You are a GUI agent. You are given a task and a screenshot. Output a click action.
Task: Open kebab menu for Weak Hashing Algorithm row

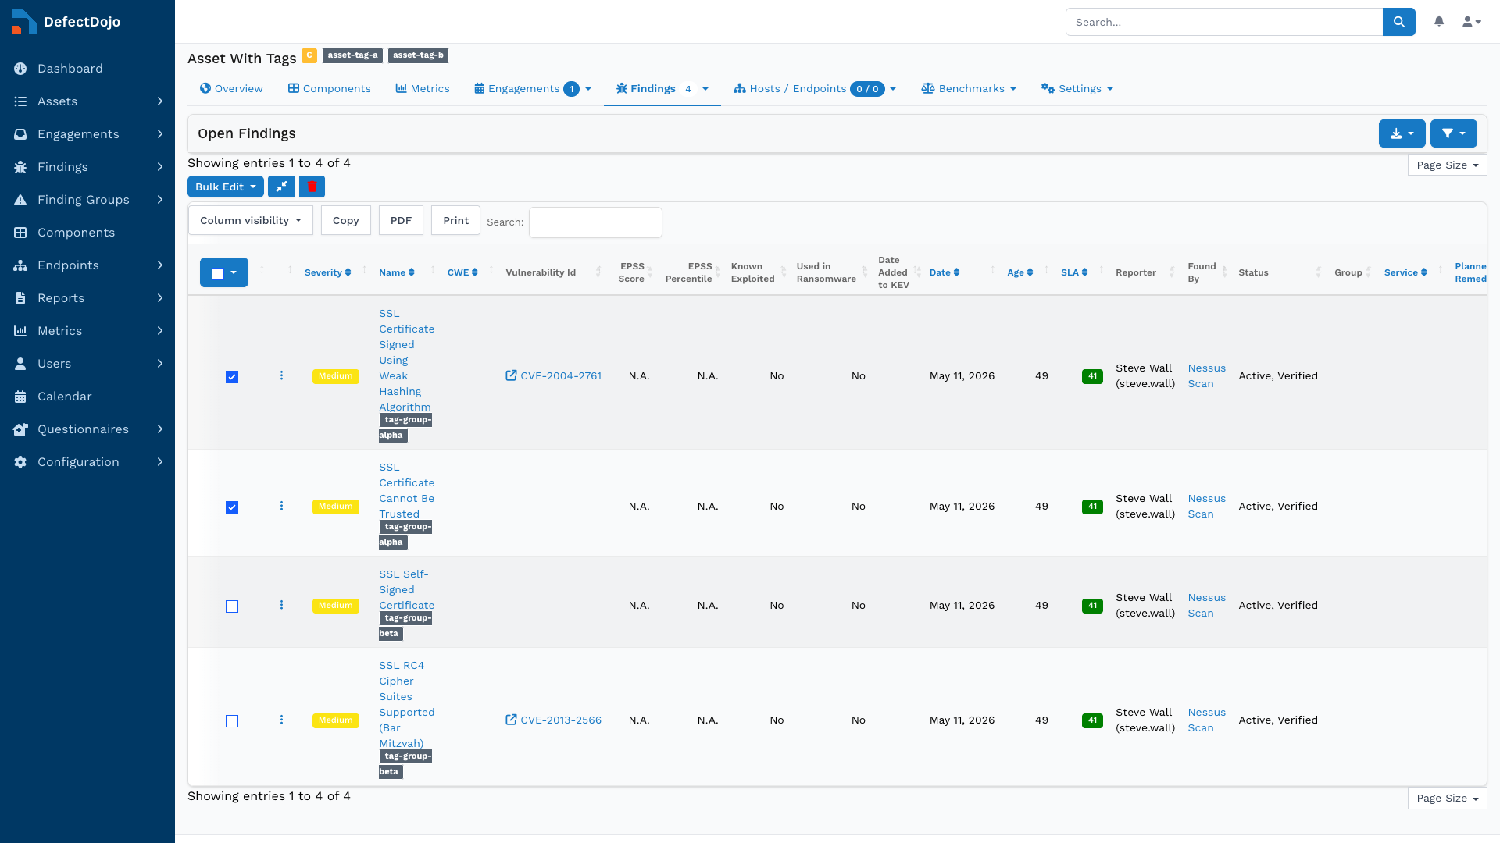click(x=282, y=375)
